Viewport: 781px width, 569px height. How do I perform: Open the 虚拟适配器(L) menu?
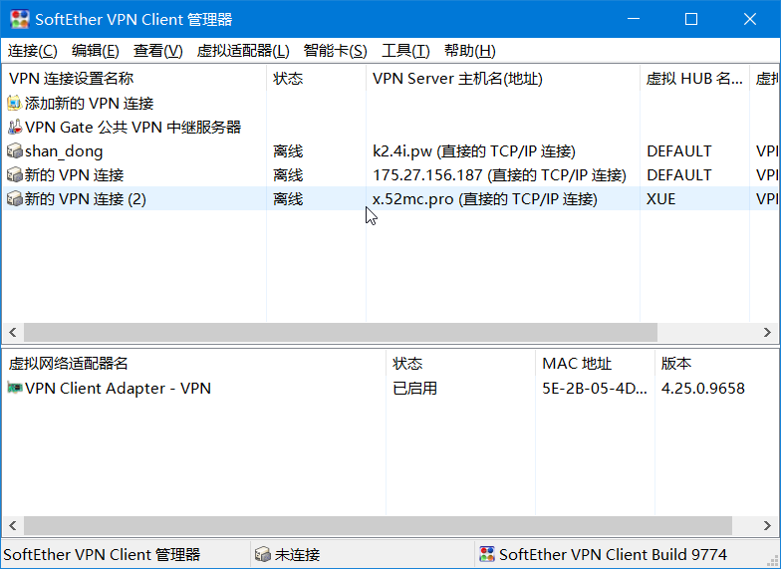[x=243, y=50]
